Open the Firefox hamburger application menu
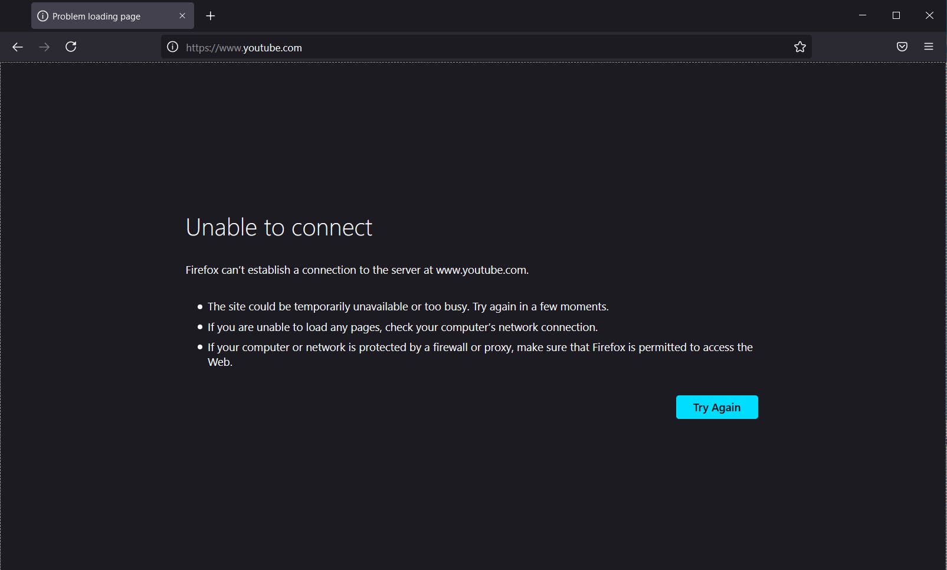The width and height of the screenshot is (947, 570). tap(929, 47)
